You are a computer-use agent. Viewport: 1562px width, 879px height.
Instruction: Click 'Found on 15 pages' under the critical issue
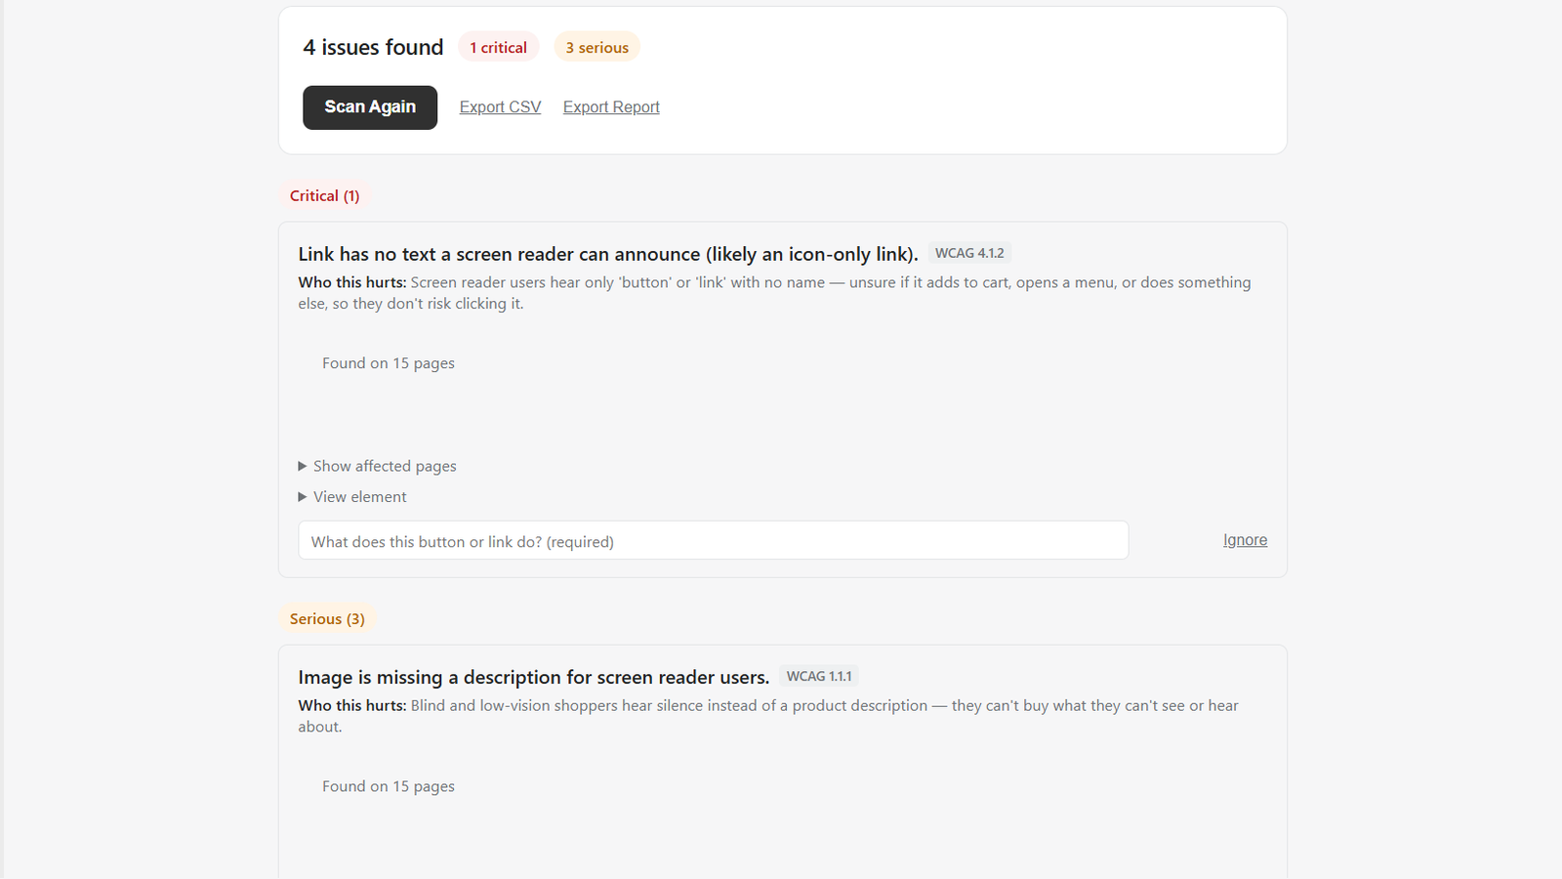pos(389,363)
